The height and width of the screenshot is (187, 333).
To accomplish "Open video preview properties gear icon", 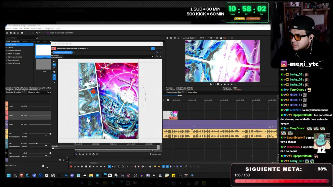I will click(x=167, y=38).
